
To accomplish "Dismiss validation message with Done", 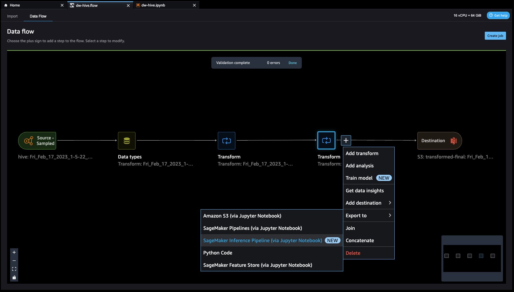I will pos(293,63).
